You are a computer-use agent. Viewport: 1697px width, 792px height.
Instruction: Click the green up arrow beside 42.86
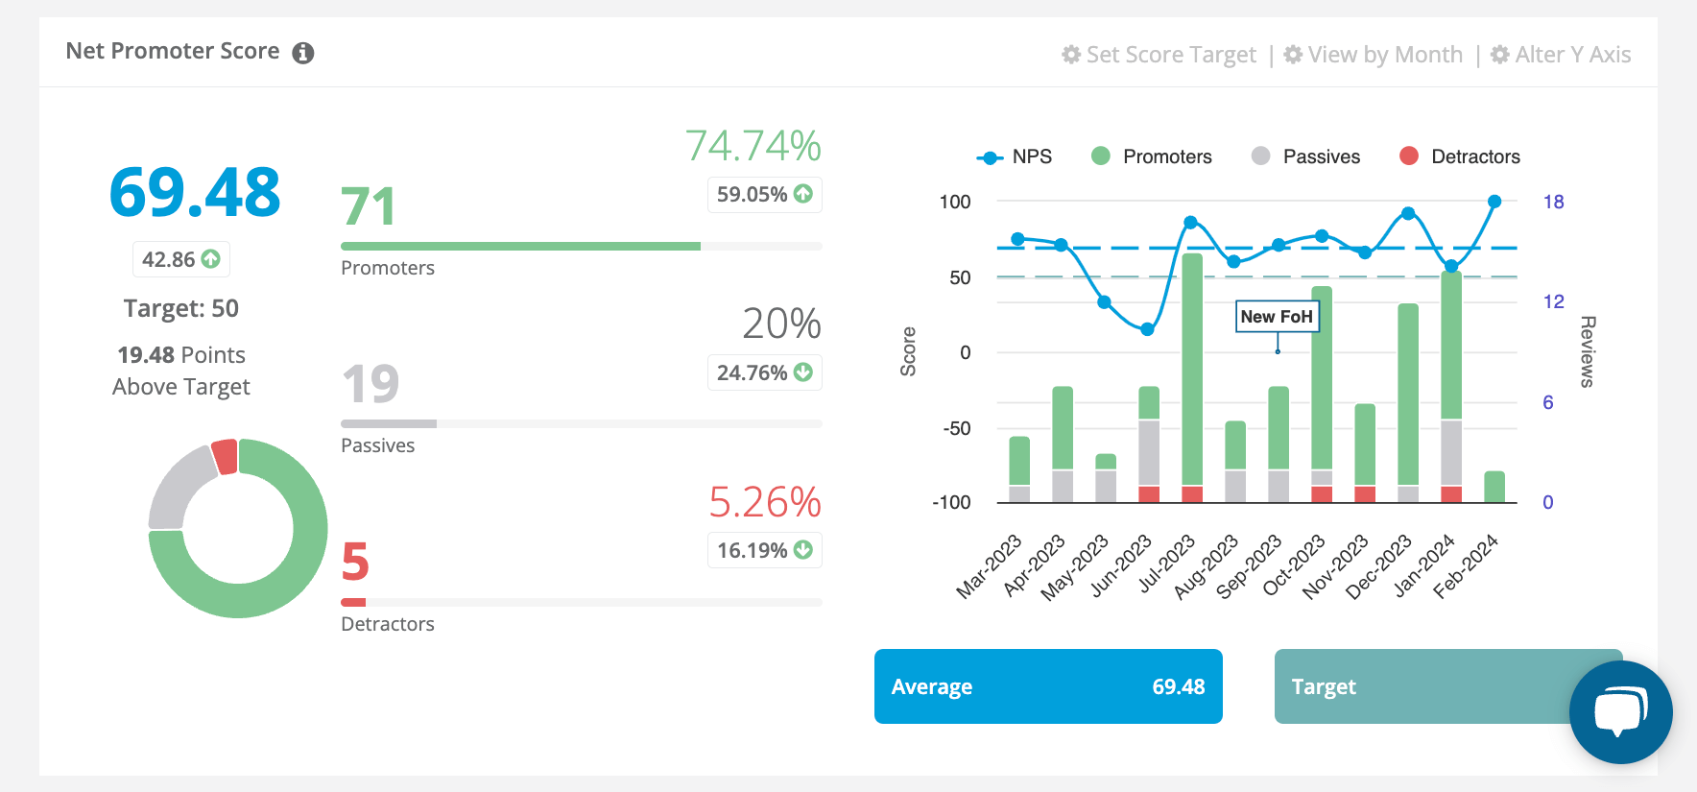click(211, 259)
